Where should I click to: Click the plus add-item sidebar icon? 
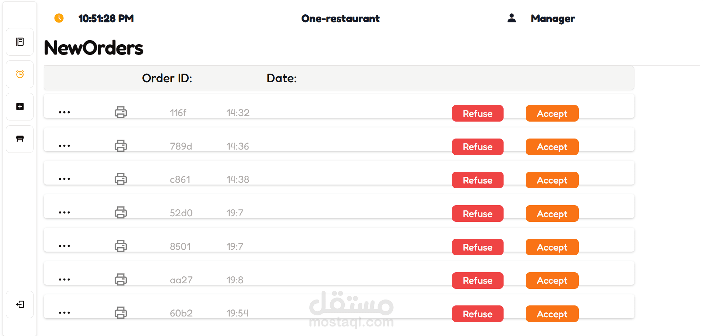[20, 106]
